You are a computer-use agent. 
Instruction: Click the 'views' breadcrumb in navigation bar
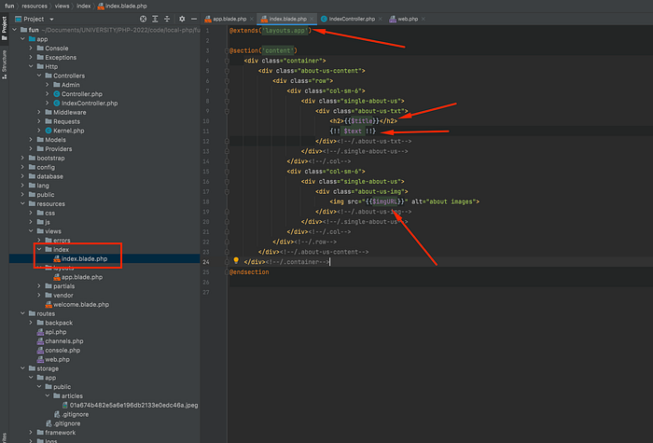click(x=63, y=6)
